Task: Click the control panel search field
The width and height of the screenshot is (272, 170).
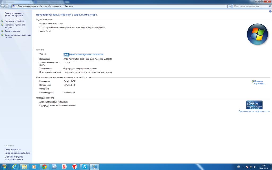Action: pyautogui.click(x=250, y=6)
